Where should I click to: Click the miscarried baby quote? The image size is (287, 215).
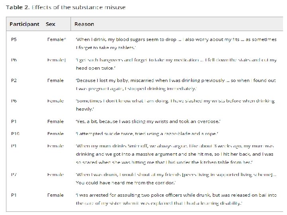point(176,84)
